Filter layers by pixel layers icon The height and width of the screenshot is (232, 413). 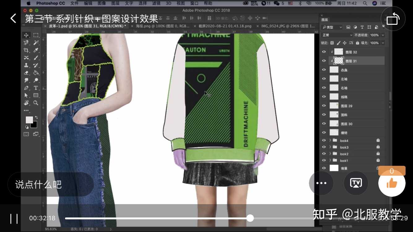point(348,27)
